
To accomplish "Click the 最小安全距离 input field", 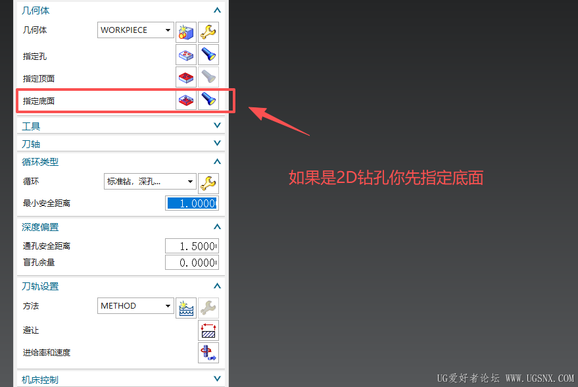I will tap(192, 203).
